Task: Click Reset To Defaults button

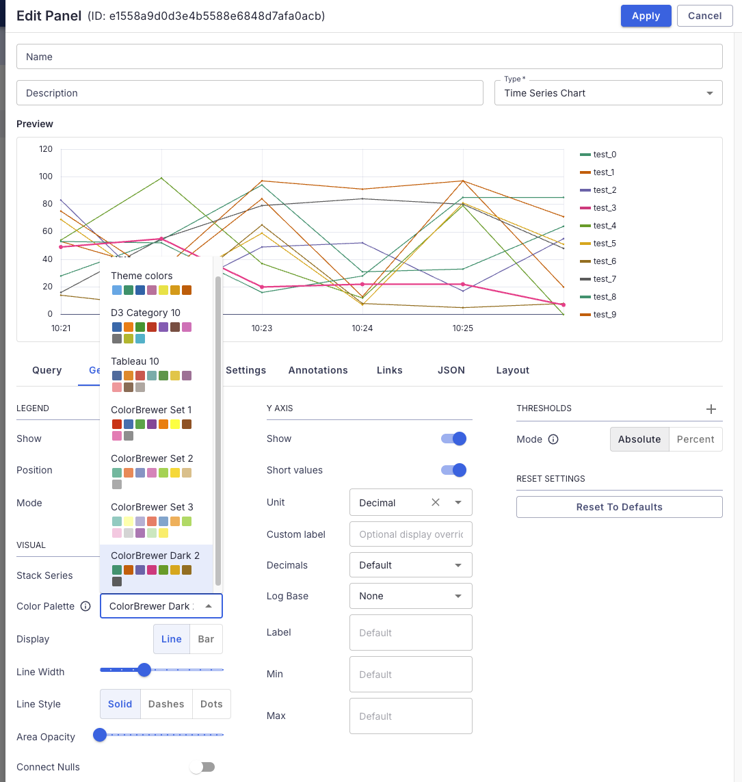Action: 620,507
